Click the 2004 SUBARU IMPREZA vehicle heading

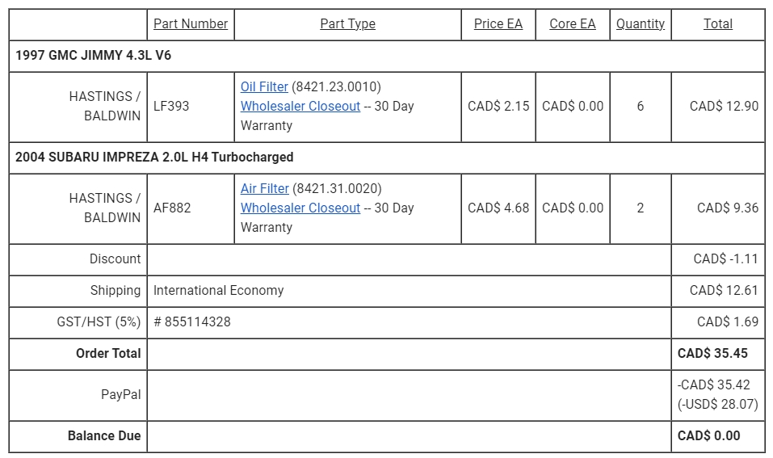point(154,157)
